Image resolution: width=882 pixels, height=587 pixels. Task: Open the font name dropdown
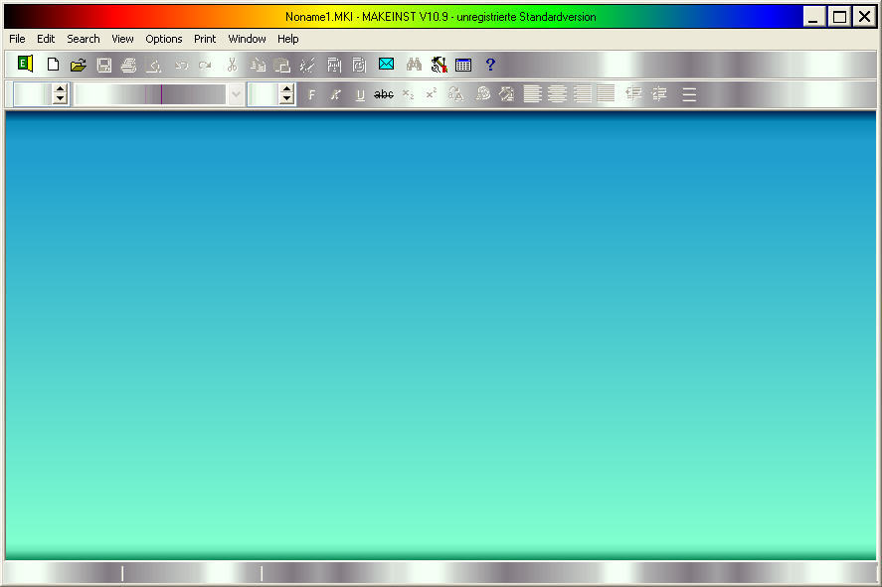click(x=236, y=94)
